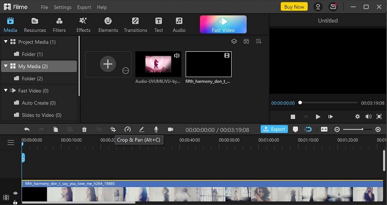Open the timeline track menu icon

tap(11, 142)
